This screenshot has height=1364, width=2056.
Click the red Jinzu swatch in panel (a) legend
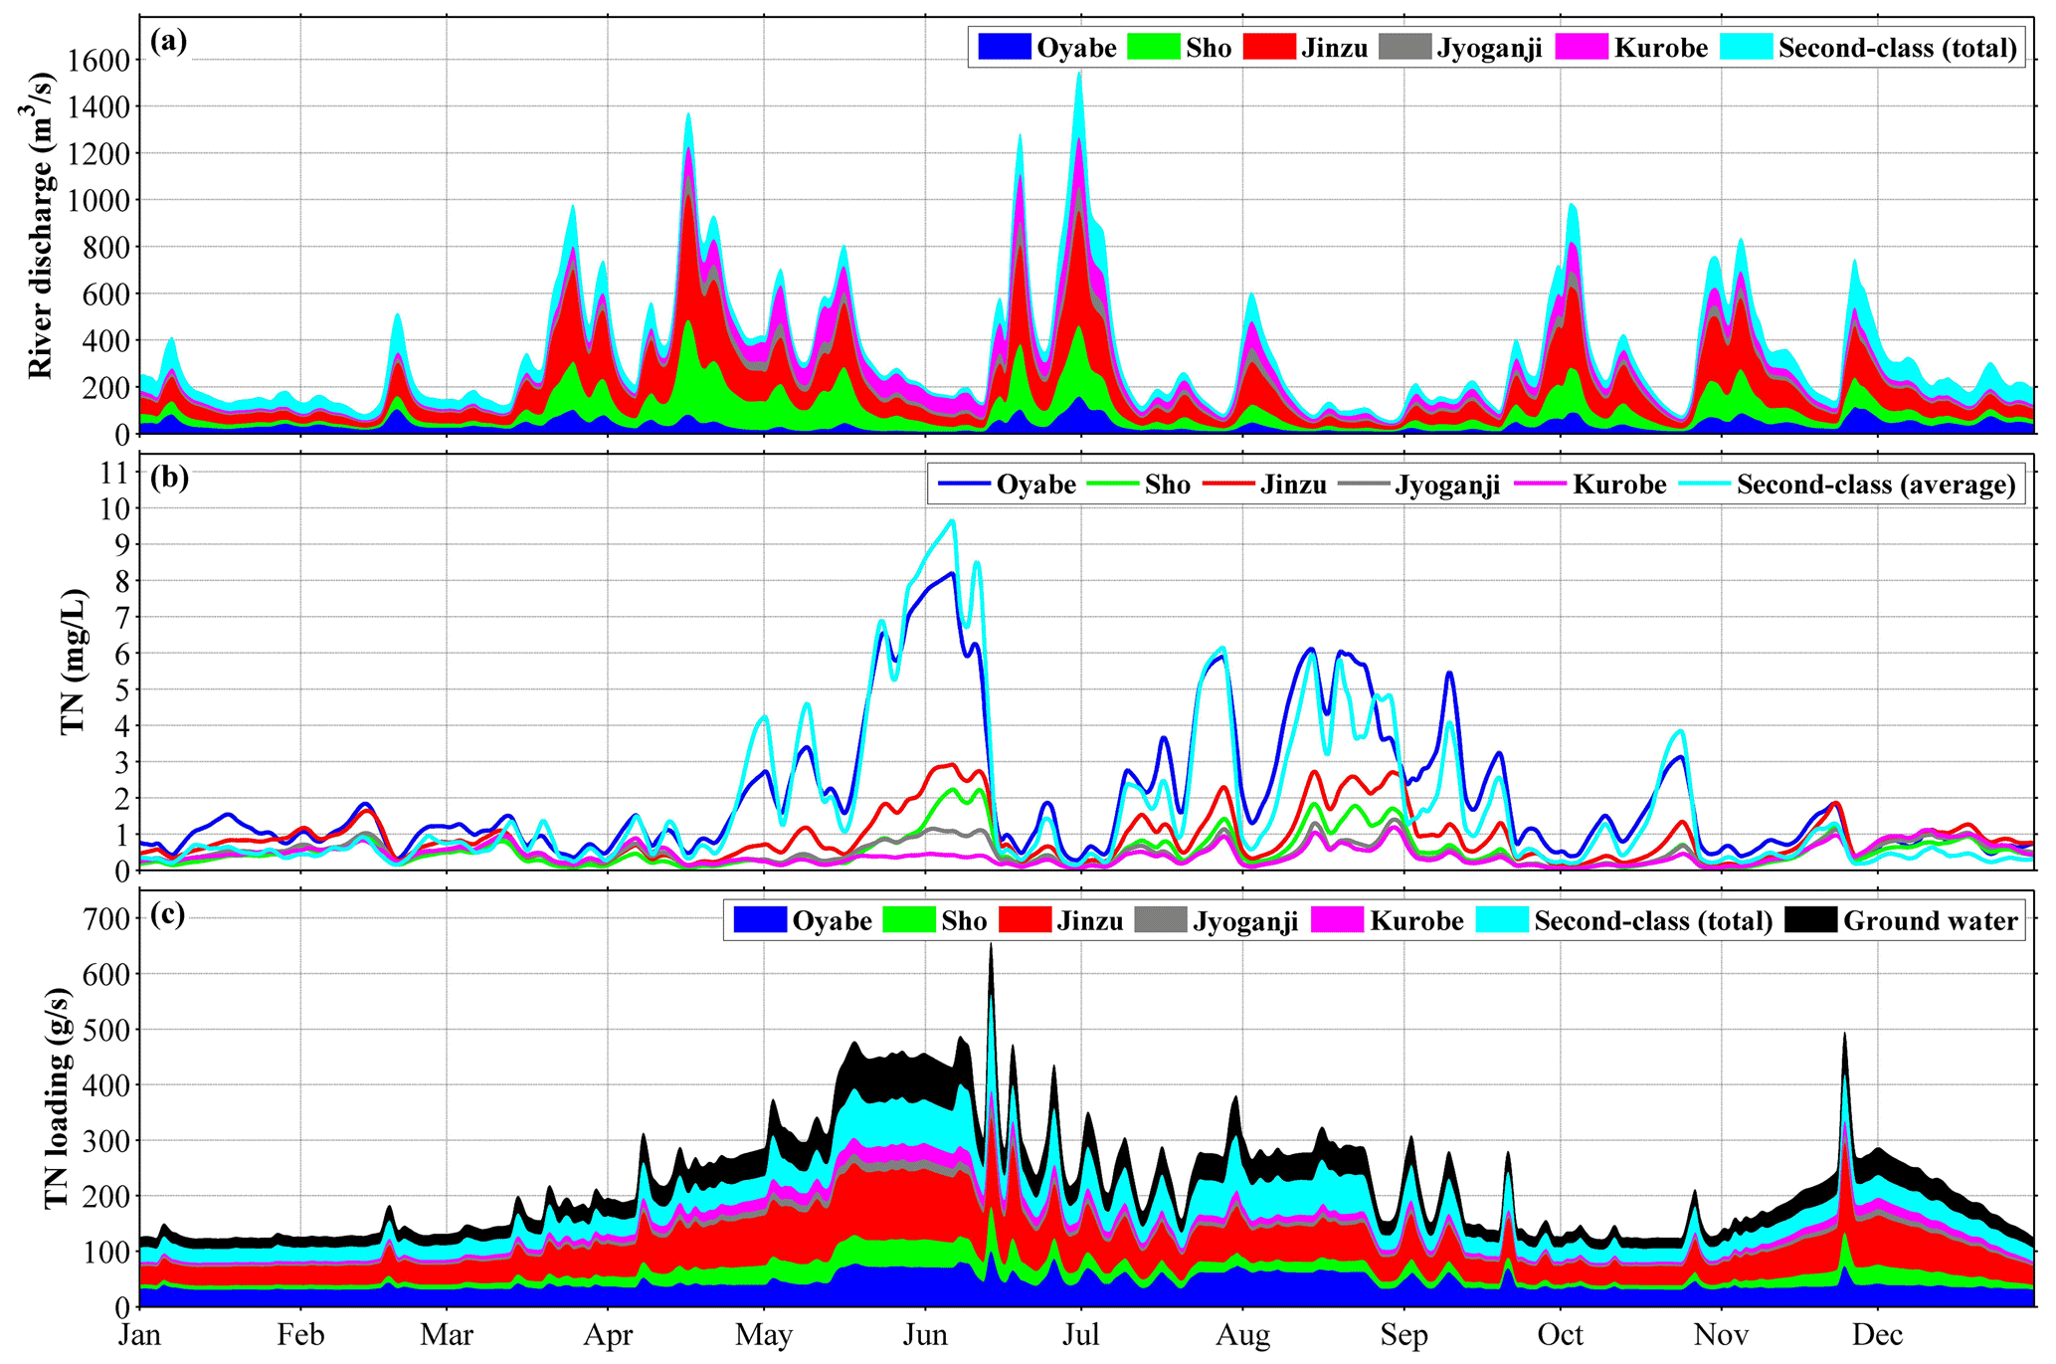(1269, 47)
